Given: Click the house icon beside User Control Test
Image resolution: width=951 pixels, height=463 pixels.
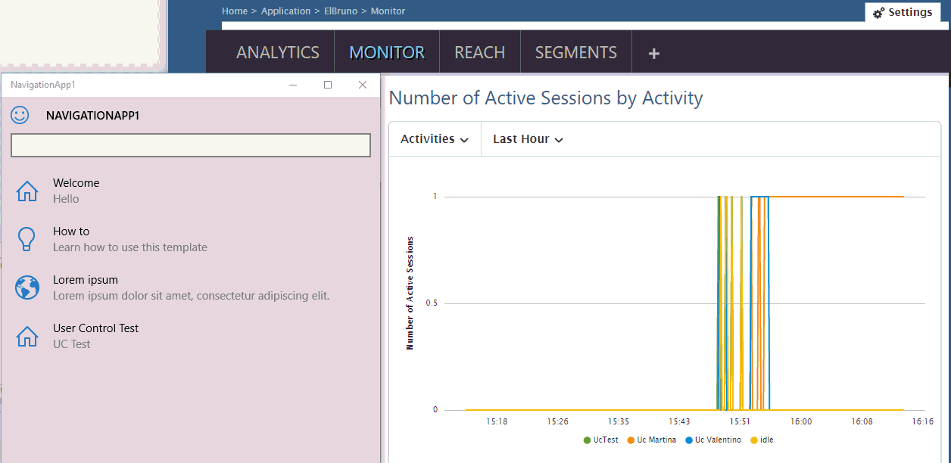Looking at the screenshot, I should click(27, 336).
